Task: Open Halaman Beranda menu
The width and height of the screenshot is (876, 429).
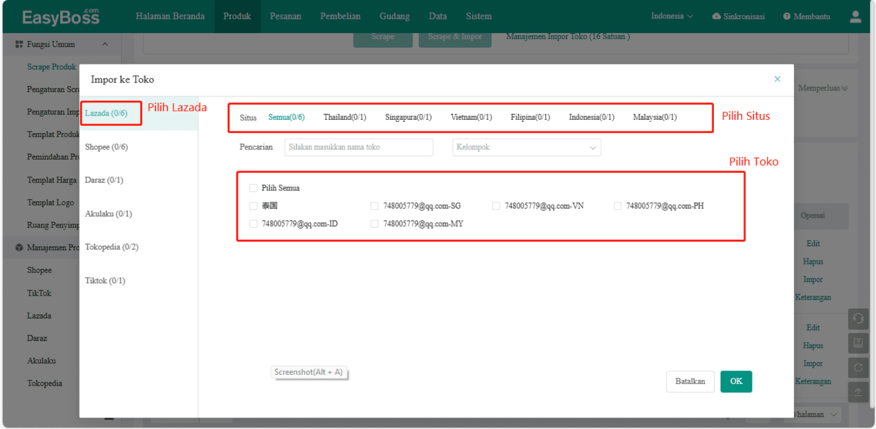Action: point(170,16)
